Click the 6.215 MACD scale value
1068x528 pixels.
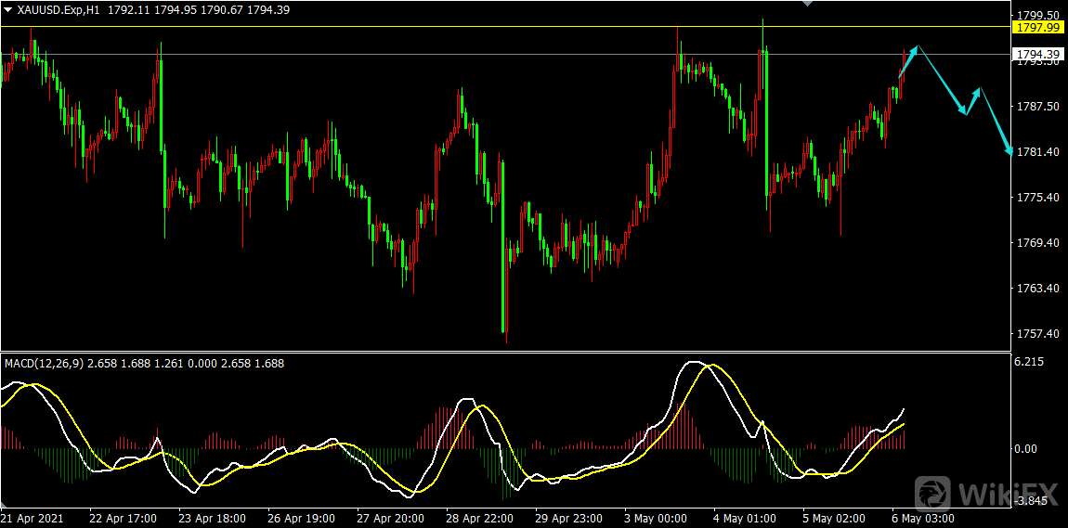point(1032,362)
